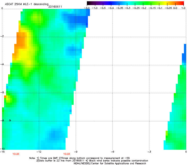This screenshot has width=188, height=165.
Task: Click the -9 longitude axis label
Action: (x=76, y=152)
